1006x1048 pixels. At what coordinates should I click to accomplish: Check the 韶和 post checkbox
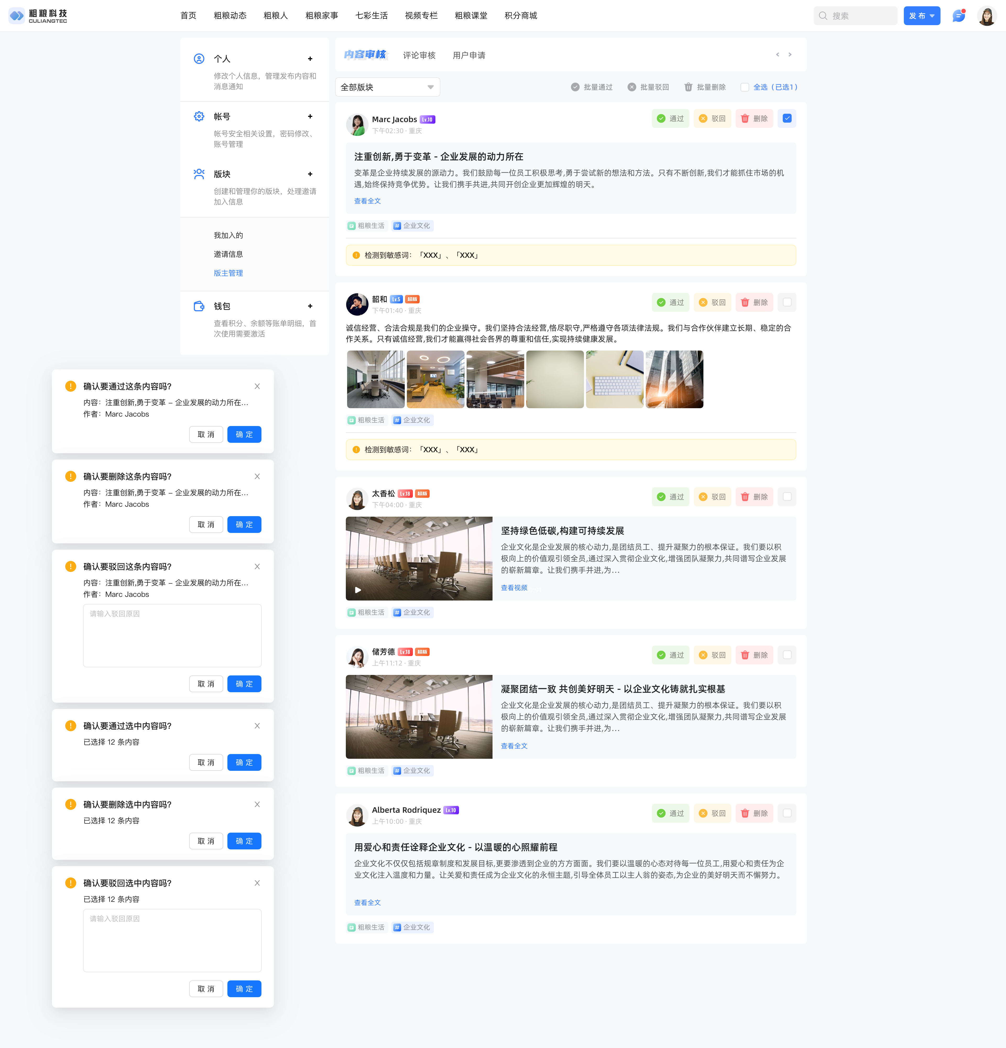tap(787, 303)
